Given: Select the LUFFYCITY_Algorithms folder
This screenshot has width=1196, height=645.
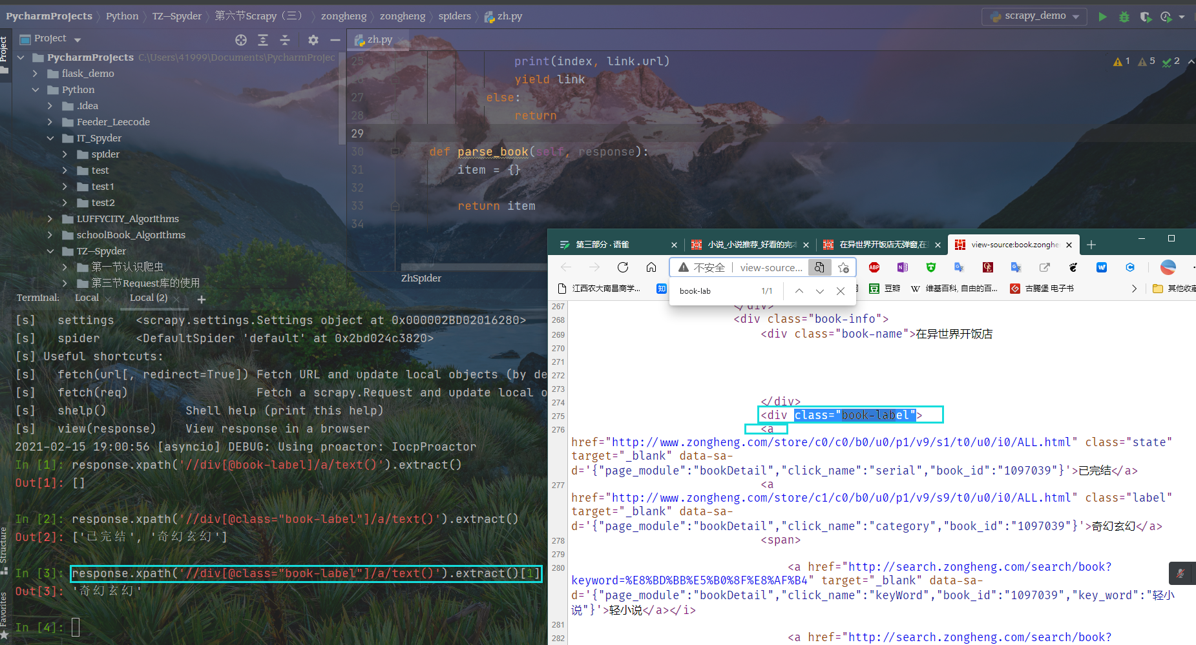Looking at the screenshot, I should [128, 219].
